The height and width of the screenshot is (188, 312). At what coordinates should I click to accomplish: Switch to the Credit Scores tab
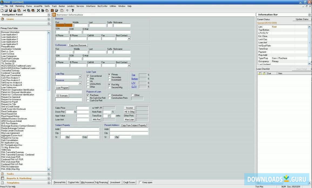point(129,182)
